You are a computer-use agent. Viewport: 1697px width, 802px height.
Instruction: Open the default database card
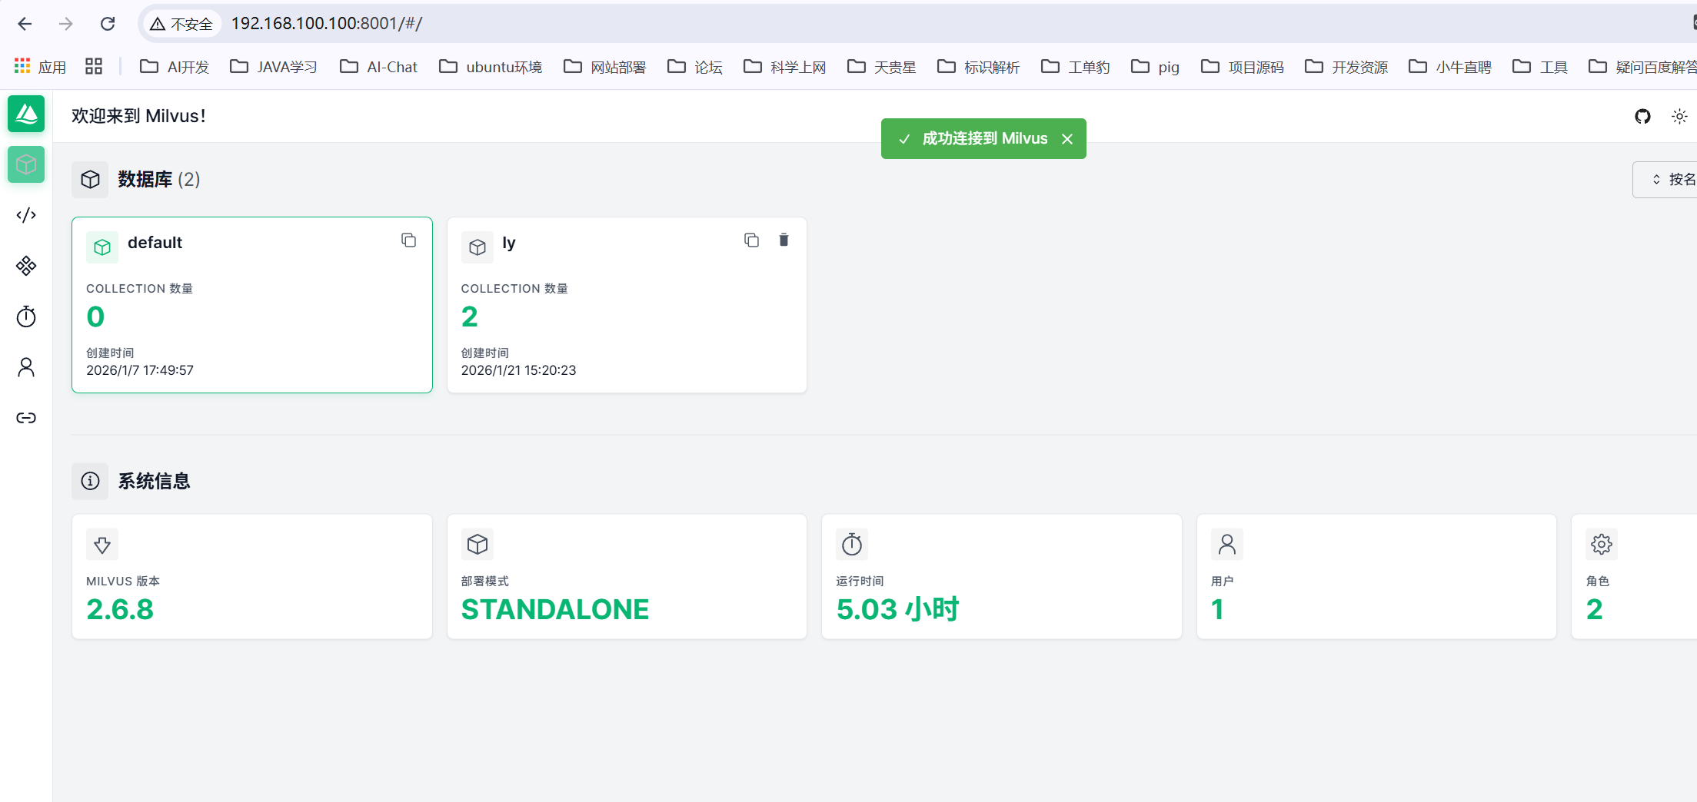pos(252,305)
